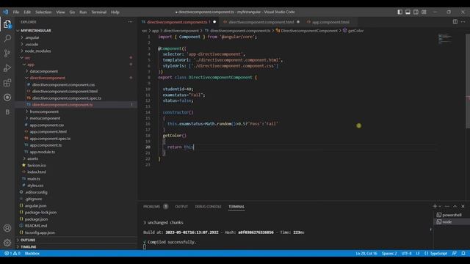470x264 pixels.
Task: Open the Go menu
Action: pos(72,12)
